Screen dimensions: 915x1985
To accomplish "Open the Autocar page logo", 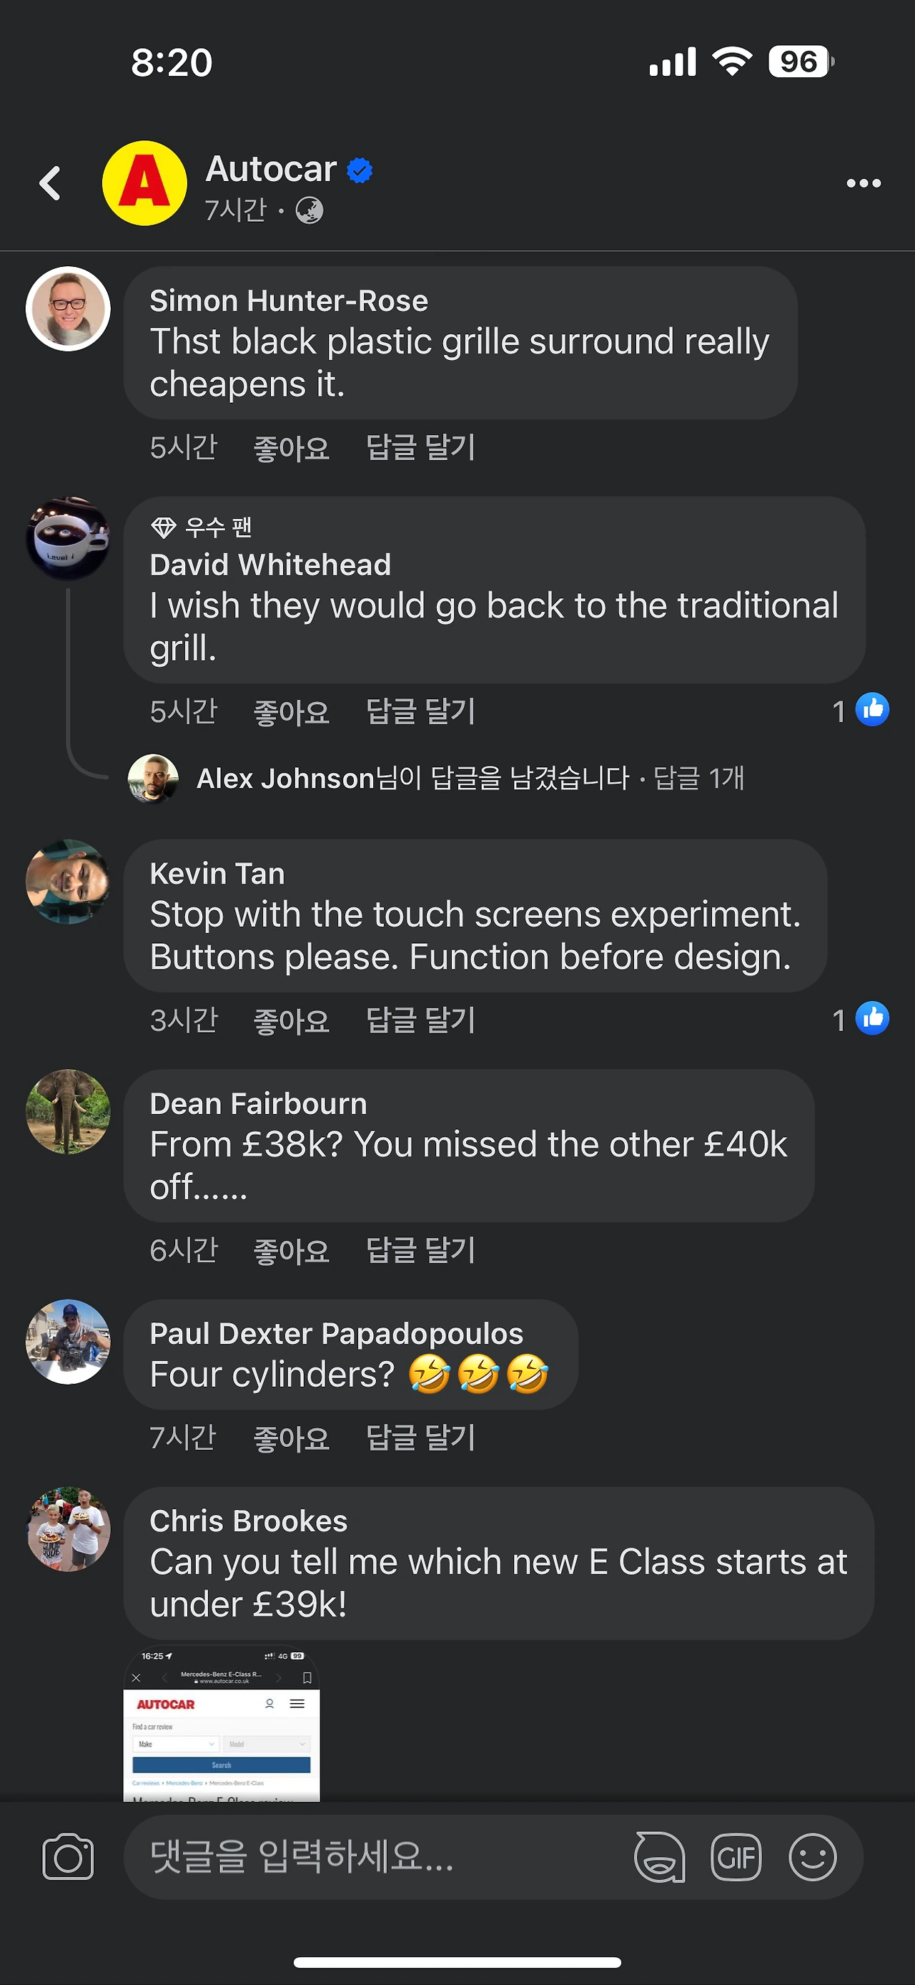I will point(144,183).
